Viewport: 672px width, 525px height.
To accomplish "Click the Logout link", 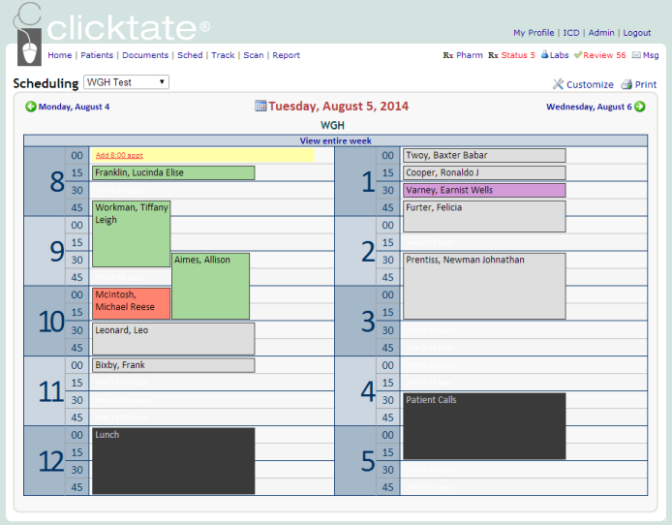I will click(x=636, y=33).
